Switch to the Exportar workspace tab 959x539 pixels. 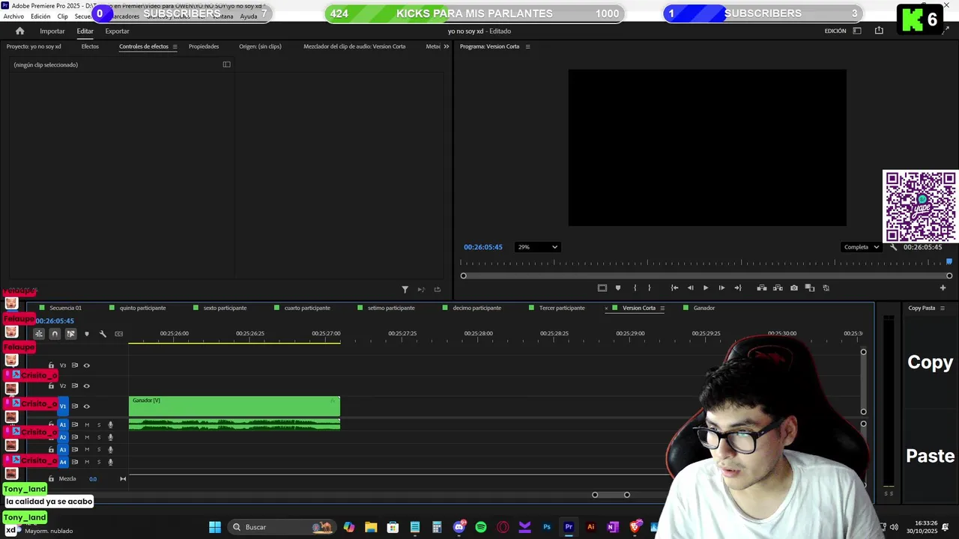(x=117, y=31)
